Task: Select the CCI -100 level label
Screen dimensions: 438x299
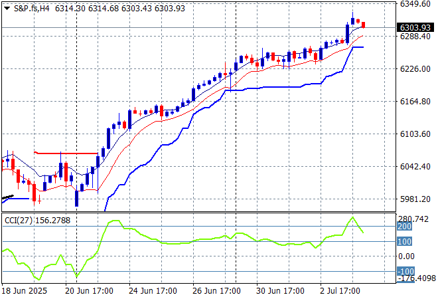Action: 405,271
